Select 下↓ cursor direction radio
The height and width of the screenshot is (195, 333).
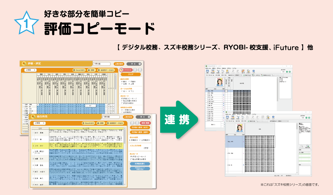129,91
